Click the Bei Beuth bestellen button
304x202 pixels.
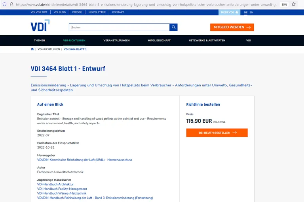coord(217,133)
